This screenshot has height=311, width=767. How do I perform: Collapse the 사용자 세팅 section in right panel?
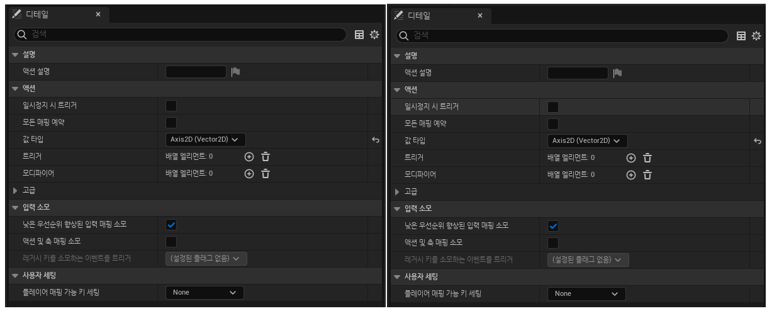tap(397, 276)
